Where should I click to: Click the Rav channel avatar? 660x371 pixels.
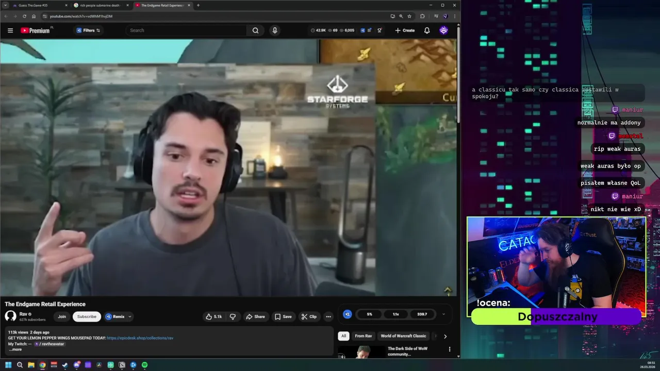click(11, 316)
